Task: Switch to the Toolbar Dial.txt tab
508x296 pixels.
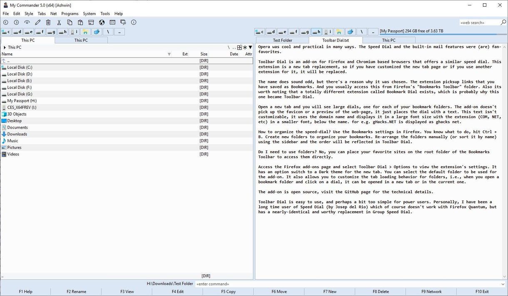Action: pos(336,40)
